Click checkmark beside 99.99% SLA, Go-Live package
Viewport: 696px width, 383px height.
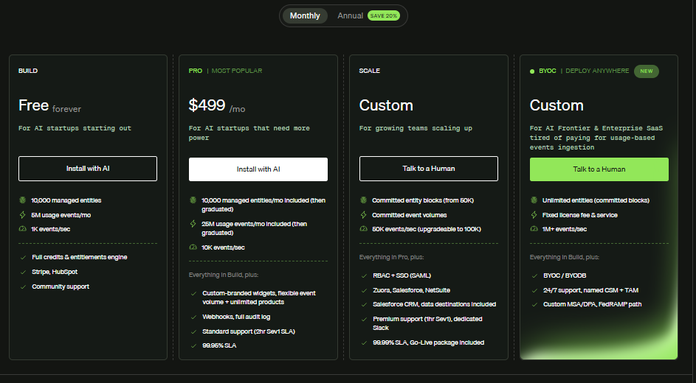coord(364,342)
